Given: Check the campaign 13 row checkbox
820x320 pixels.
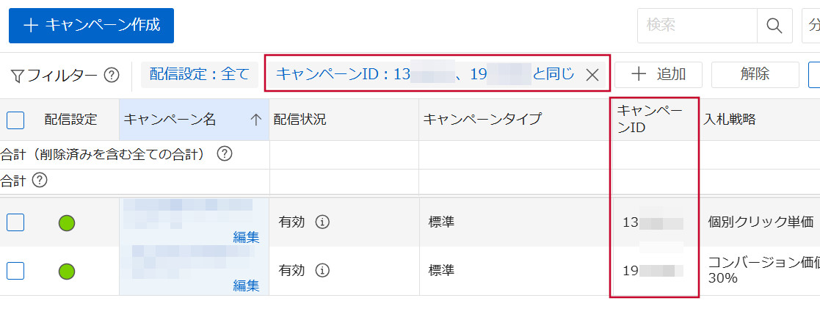Looking at the screenshot, I should click(x=15, y=222).
